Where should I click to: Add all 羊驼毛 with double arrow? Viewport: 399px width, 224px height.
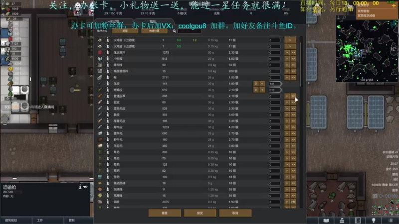tap(293, 146)
